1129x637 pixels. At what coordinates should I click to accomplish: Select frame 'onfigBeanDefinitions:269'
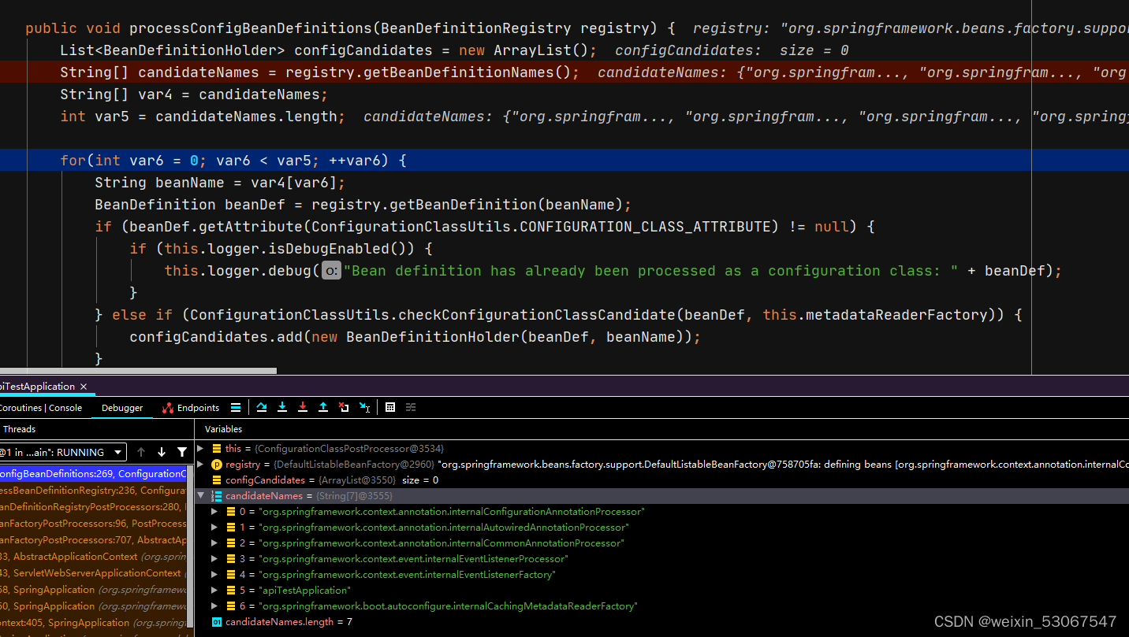tap(93, 474)
